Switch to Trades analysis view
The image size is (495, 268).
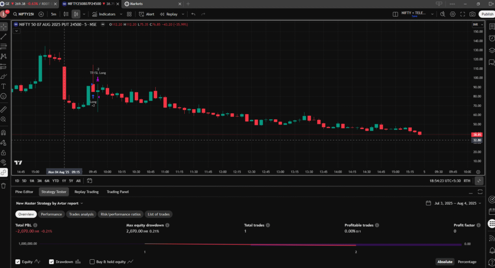(x=81, y=214)
